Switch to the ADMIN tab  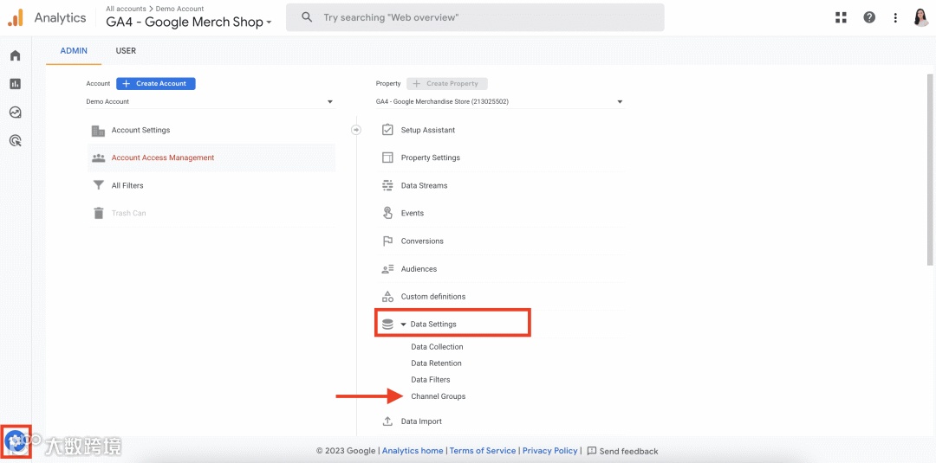(74, 51)
